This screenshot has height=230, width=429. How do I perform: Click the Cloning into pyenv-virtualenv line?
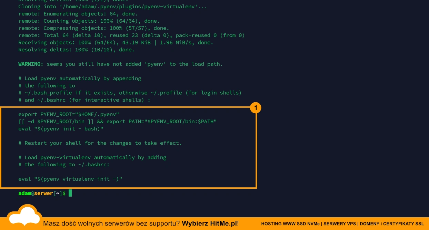tap(112, 7)
